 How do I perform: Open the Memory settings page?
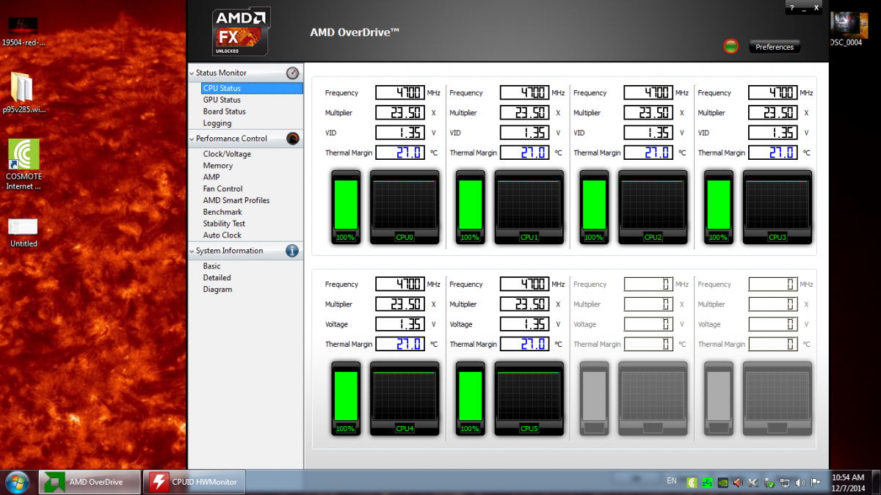click(217, 166)
